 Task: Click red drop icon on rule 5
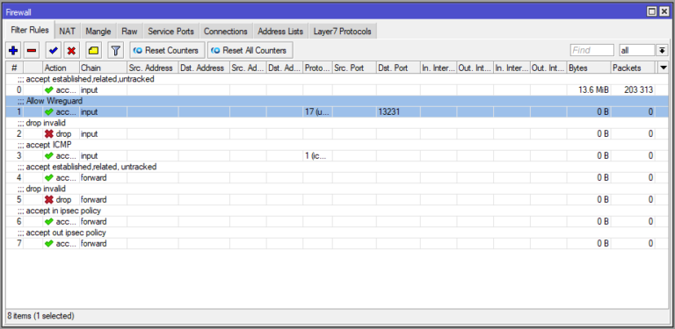point(48,200)
